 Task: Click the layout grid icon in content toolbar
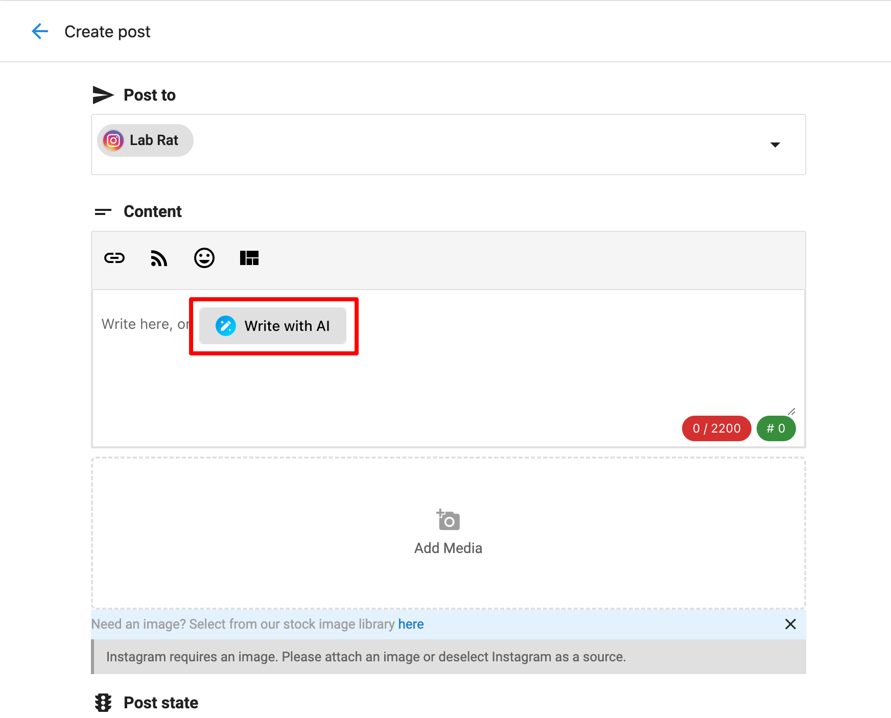coord(249,258)
